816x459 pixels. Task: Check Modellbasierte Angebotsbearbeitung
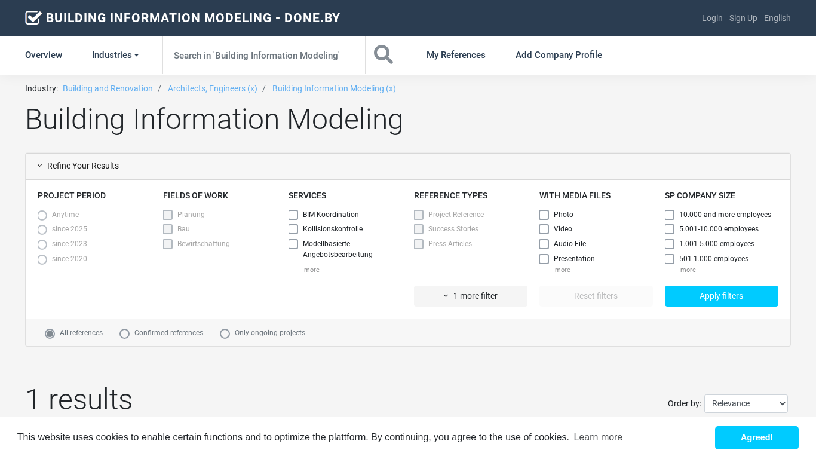click(293, 244)
